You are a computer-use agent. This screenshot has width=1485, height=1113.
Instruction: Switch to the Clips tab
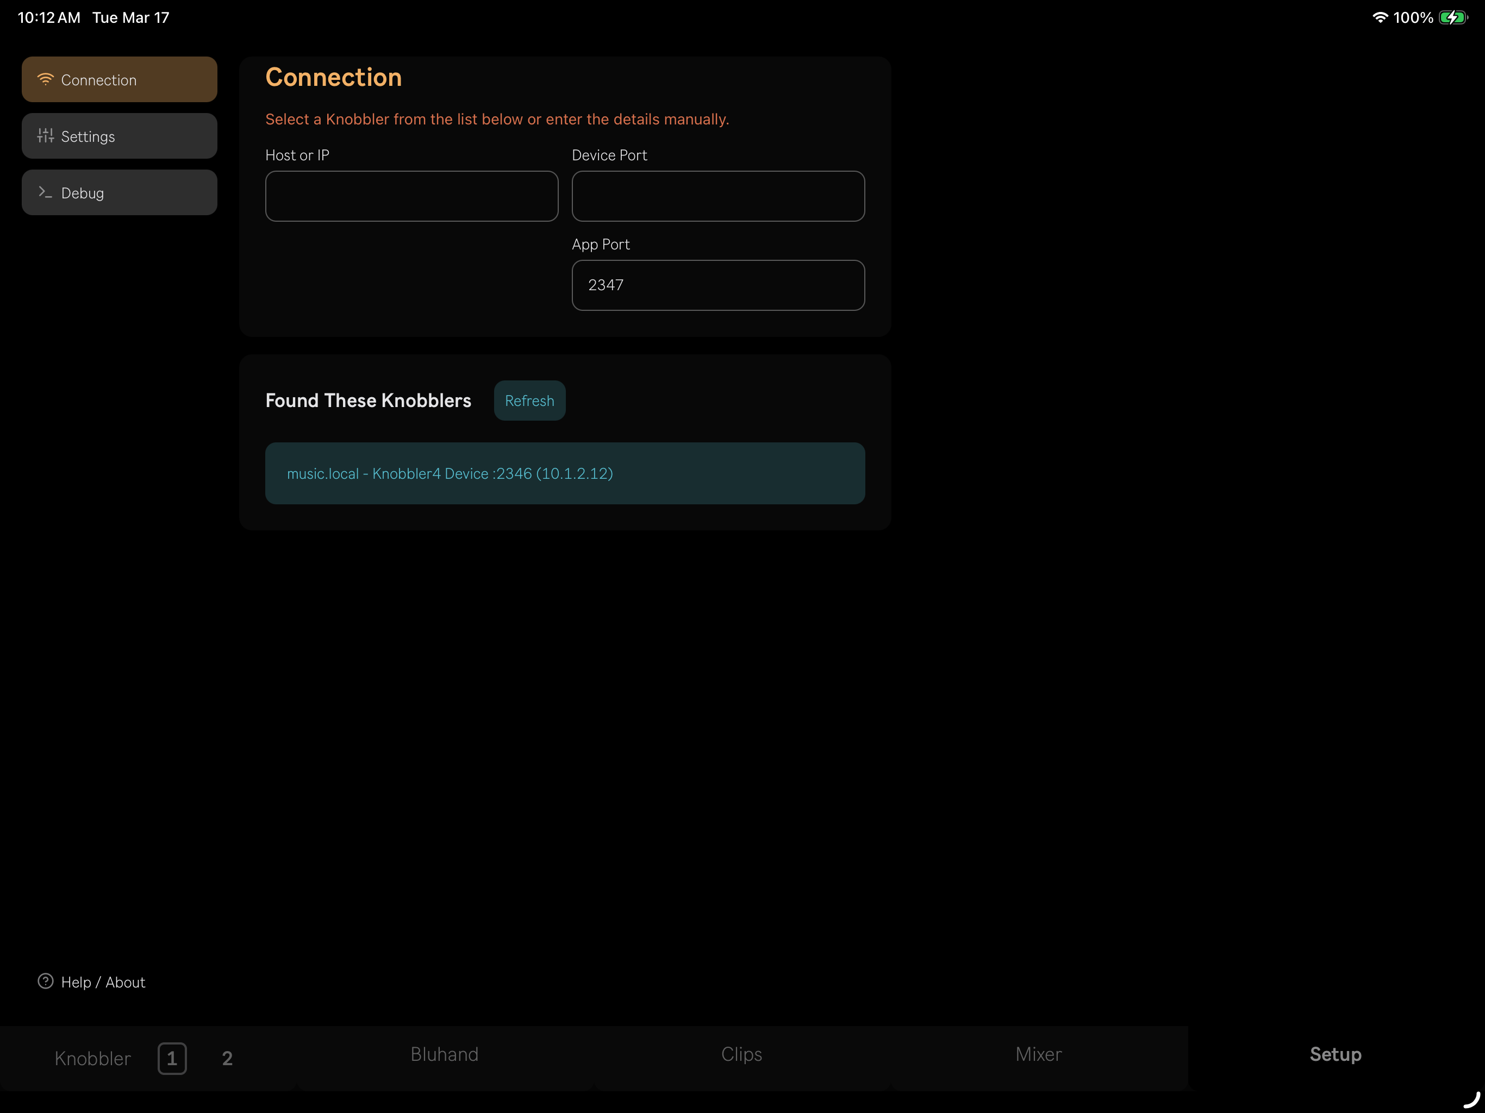click(741, 1054)
